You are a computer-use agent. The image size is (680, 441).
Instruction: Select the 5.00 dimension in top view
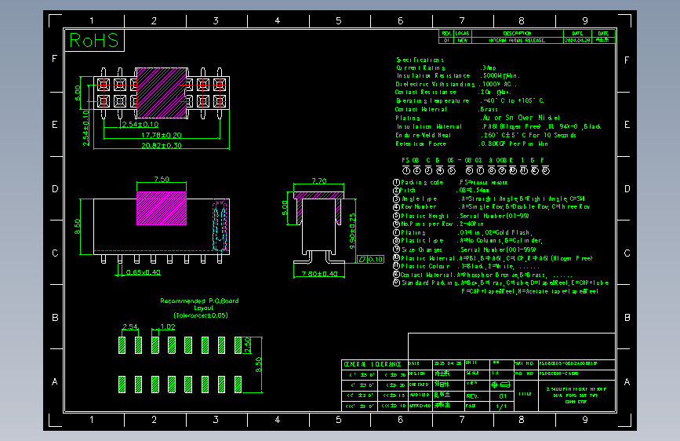click(78, 93)
